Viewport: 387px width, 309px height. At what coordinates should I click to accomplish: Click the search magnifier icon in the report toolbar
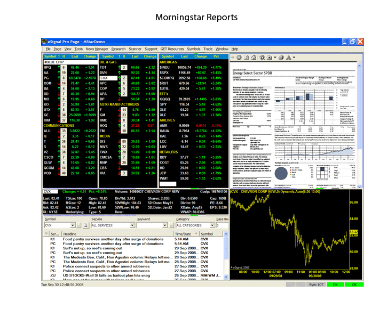262,58
